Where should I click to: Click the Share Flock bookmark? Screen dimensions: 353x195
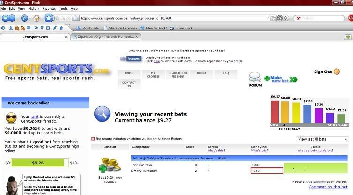[x=181, y=28]
